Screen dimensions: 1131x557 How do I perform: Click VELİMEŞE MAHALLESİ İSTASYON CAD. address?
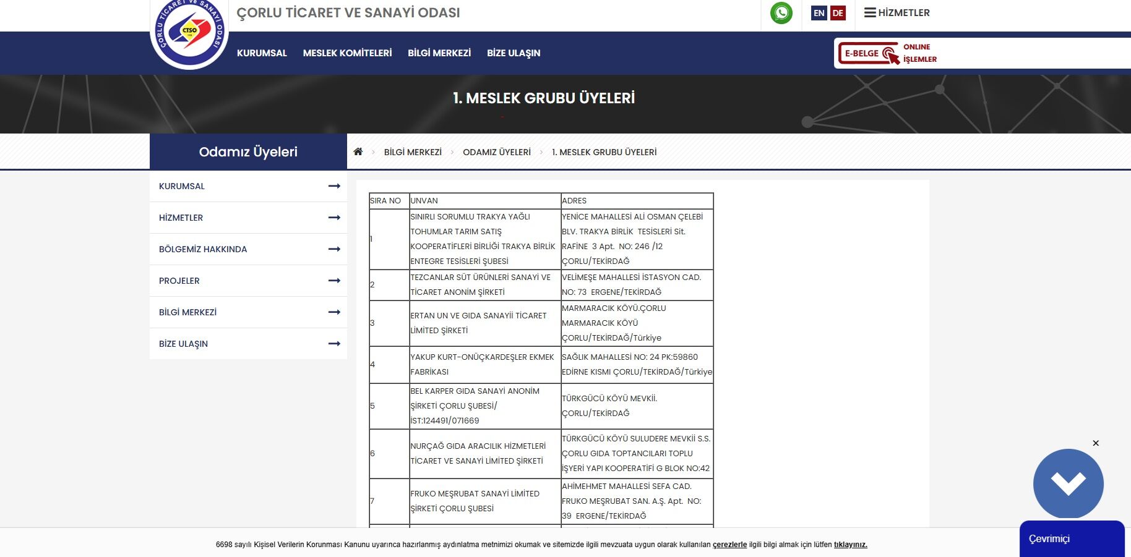(x=637, y=285)
